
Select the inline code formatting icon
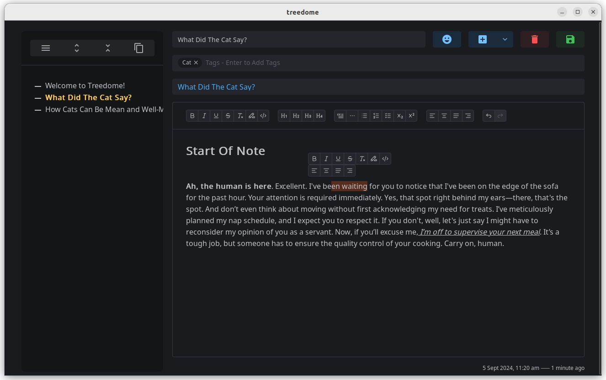click(x=263, y=115)
